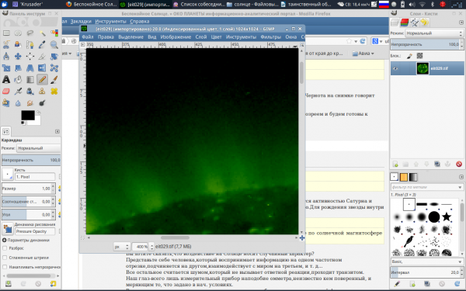
Task: Select the Flip tool
Action: point(42,68)
